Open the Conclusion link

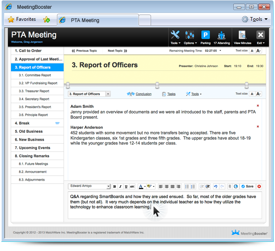click(x=139, y=94)
